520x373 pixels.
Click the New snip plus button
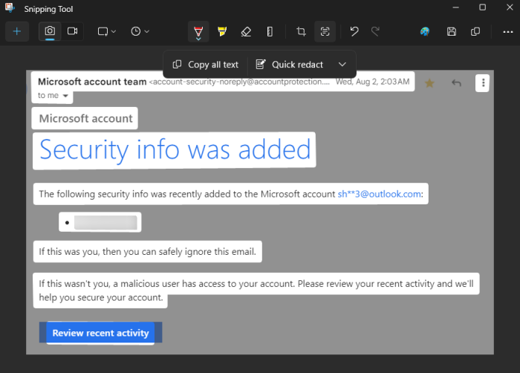click(17, 31)
